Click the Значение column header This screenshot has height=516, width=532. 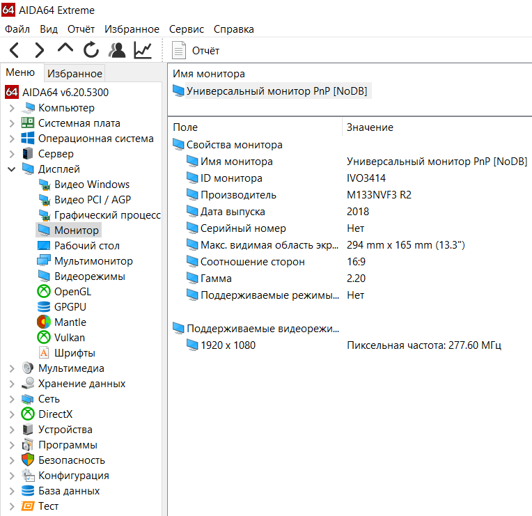[370, 127]
